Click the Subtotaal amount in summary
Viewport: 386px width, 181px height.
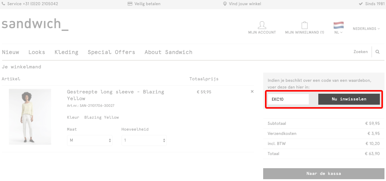coord(372,124)
